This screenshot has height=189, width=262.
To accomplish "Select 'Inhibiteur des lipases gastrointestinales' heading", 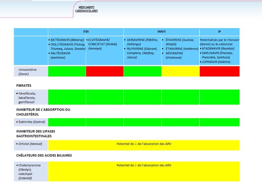I will tap(36, 134).
